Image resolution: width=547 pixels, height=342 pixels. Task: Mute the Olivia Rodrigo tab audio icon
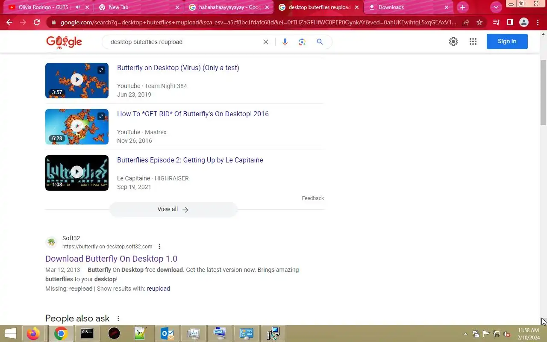78,7
